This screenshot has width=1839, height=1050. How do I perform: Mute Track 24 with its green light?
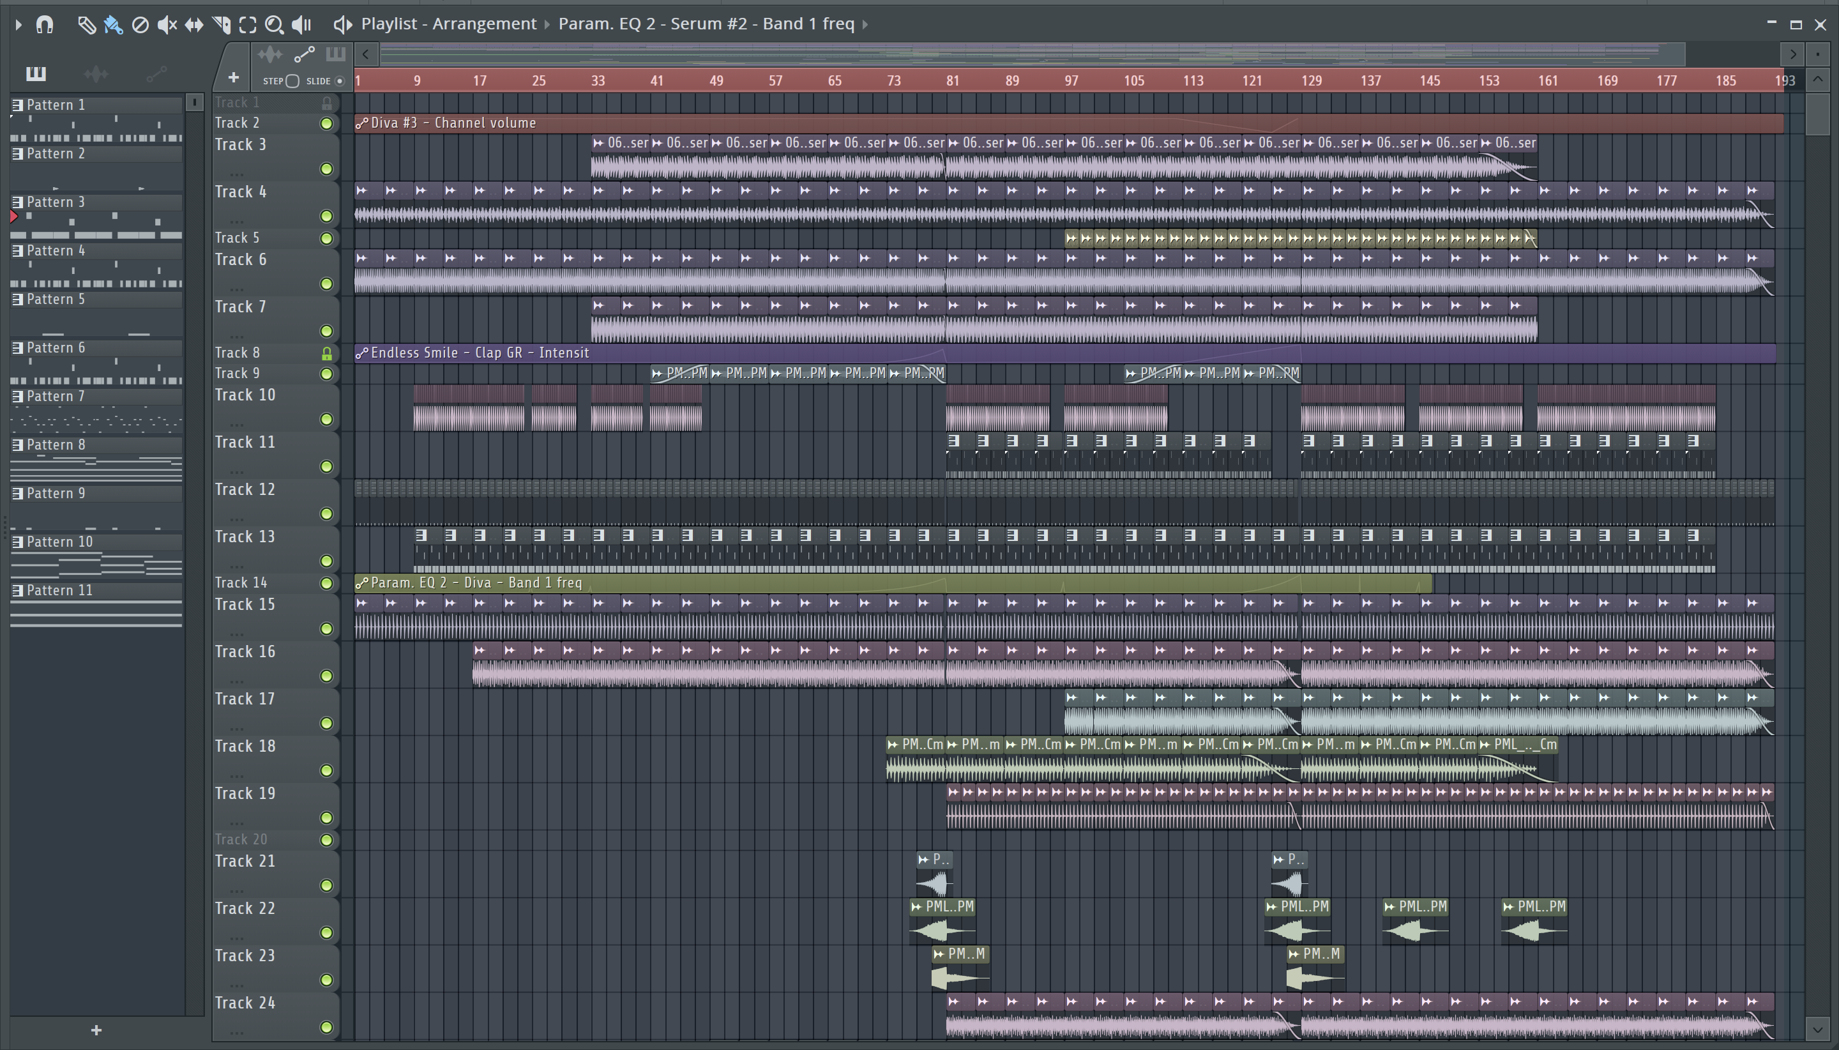(326, 1027)
